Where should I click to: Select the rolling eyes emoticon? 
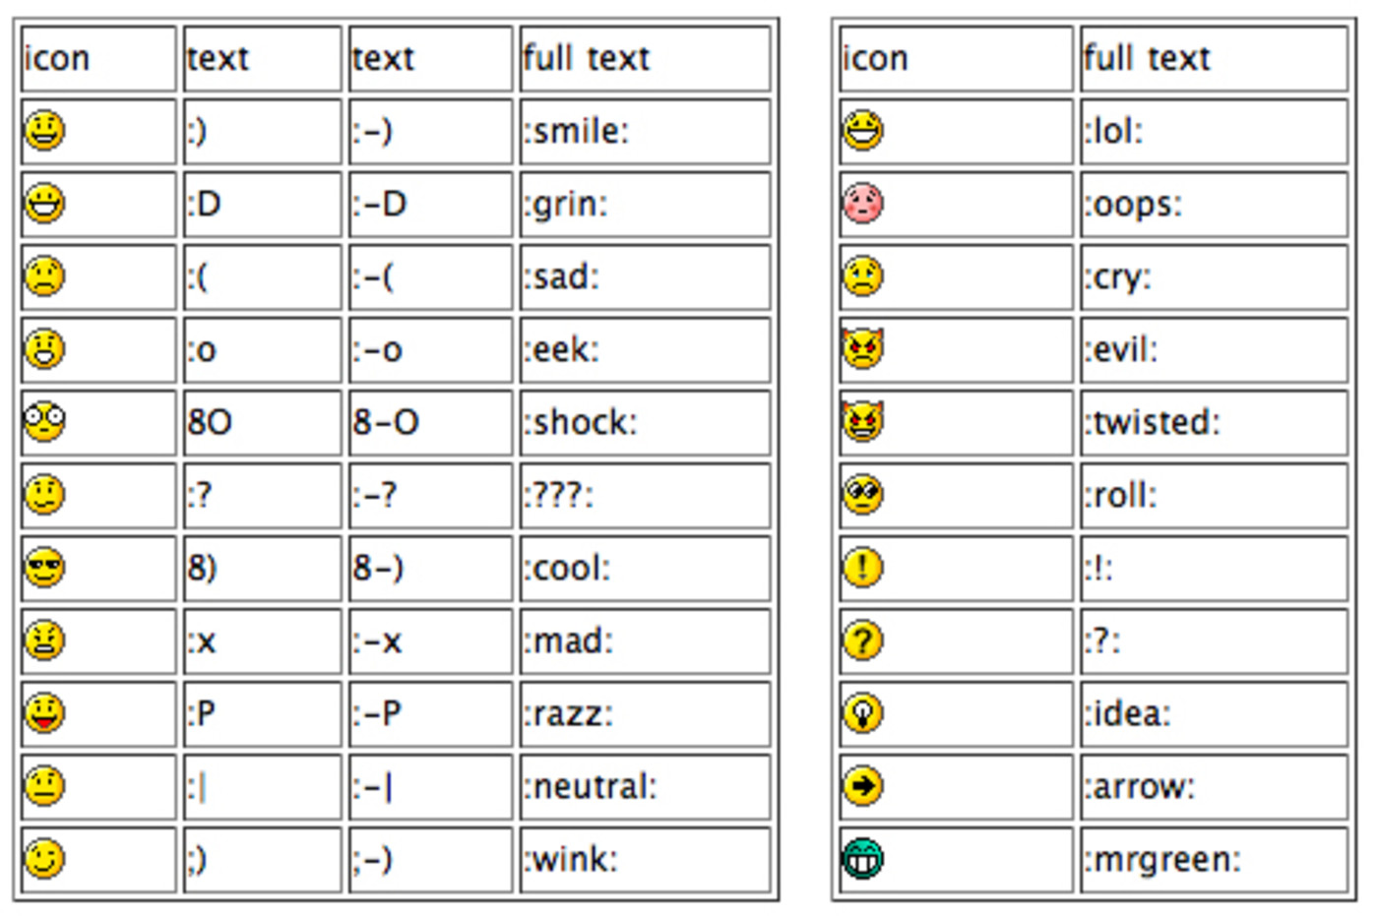tap(863, 495)
